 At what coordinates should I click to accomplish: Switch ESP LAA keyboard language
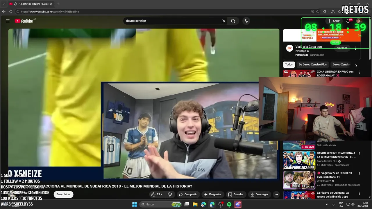coord(341,204)
